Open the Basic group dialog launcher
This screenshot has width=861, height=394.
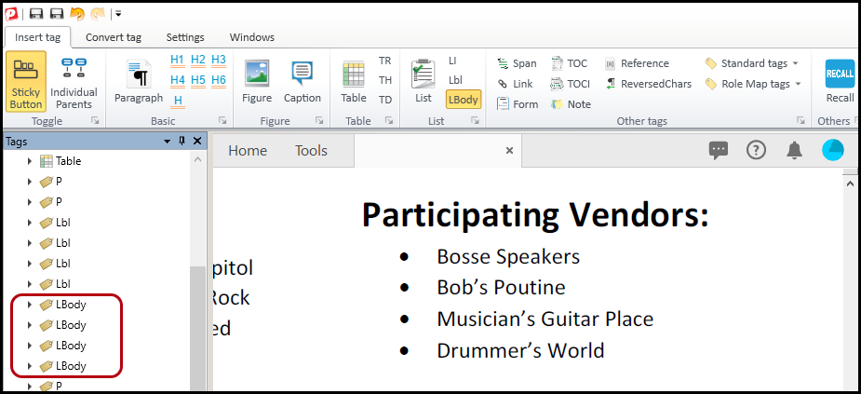point(222,120)
